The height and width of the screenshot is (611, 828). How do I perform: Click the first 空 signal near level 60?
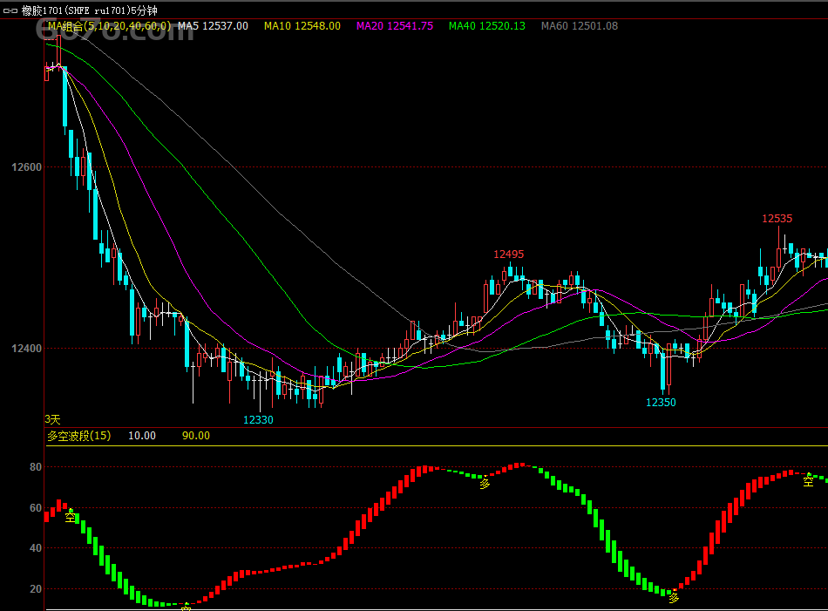(71, 517)
